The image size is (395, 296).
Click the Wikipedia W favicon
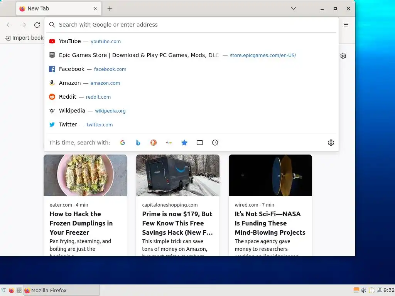tap(52, 111)
